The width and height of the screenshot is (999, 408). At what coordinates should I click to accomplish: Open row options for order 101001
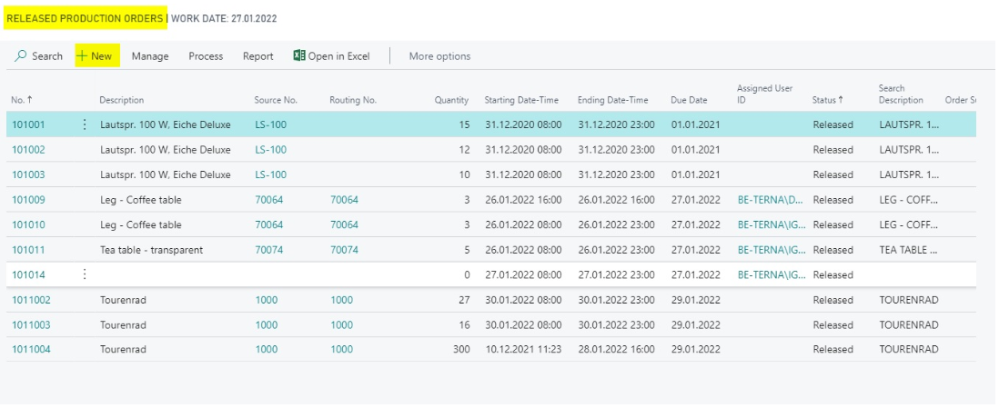point(85,124)
